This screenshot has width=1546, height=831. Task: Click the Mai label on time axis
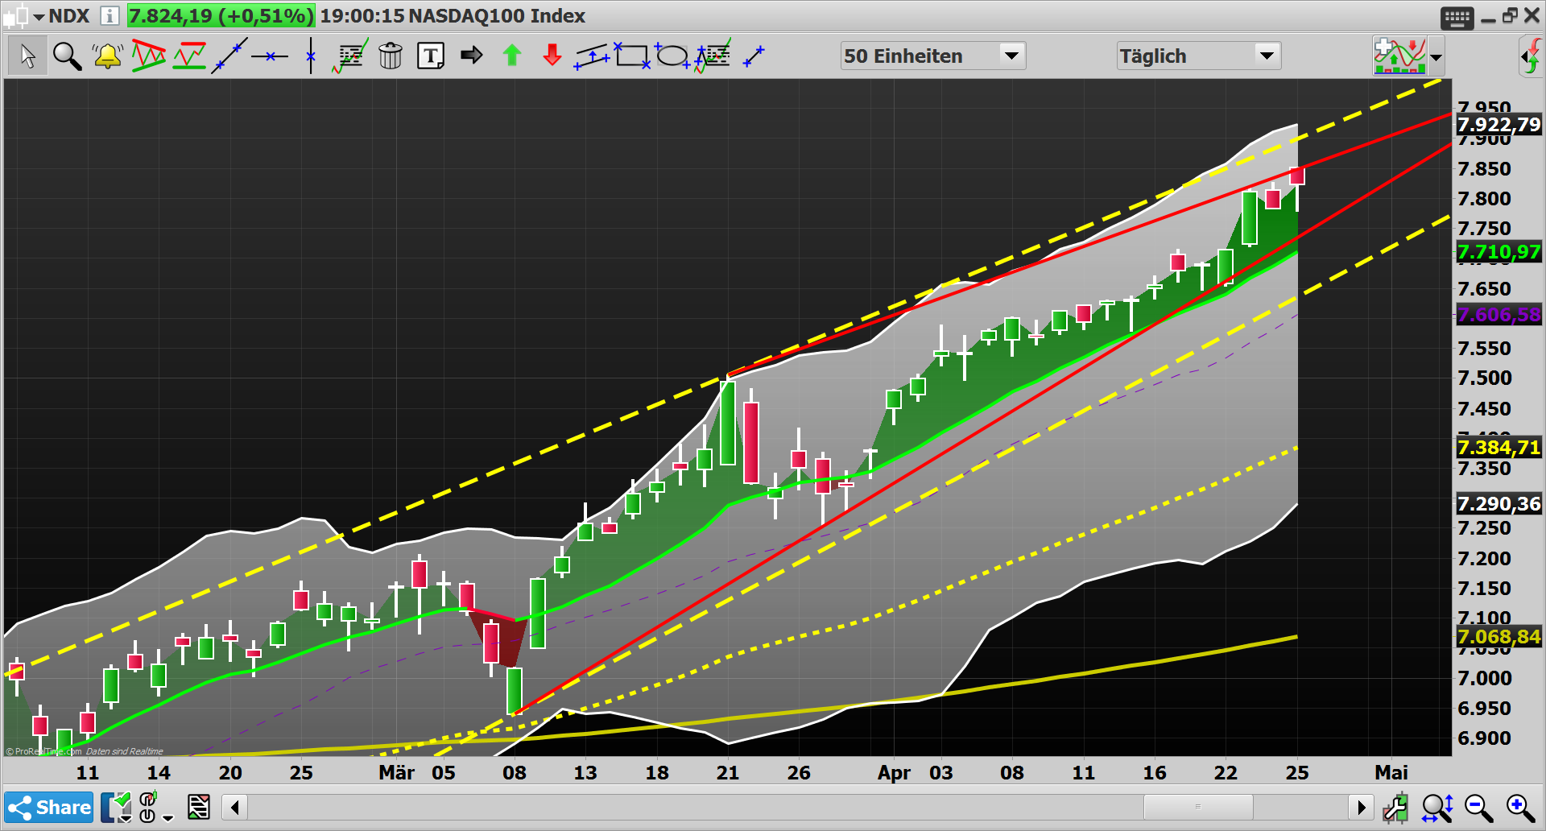(1391, 772)
